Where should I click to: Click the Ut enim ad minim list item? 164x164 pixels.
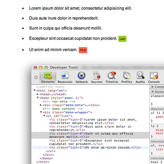point(53,50)
